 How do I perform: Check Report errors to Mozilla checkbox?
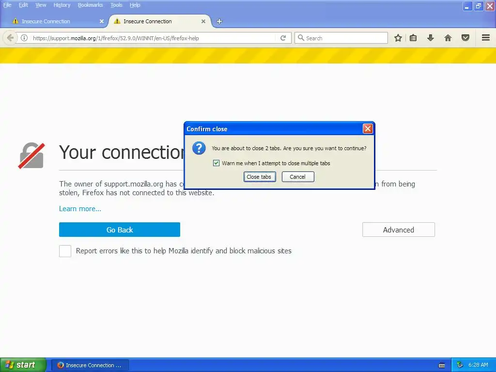[x=65, y=251]
